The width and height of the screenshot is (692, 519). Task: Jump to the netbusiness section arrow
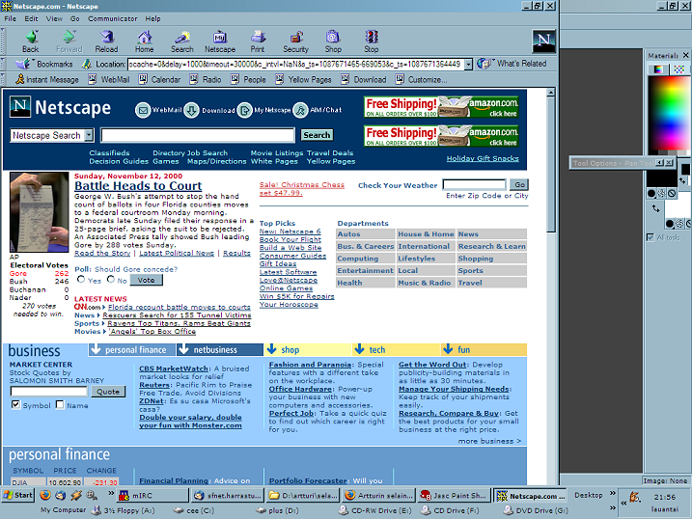point(182,349)
